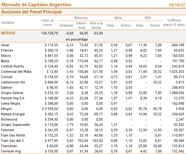Click the Ternium Arg row name

point(11,152)
